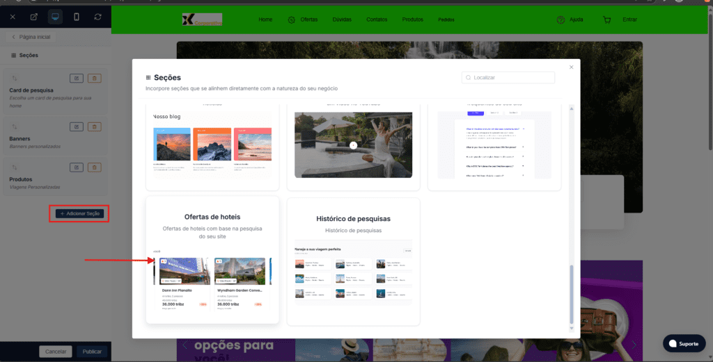Click the previous arrow on the page carousel
713x362 pixels.
click(x=185, y=345)
